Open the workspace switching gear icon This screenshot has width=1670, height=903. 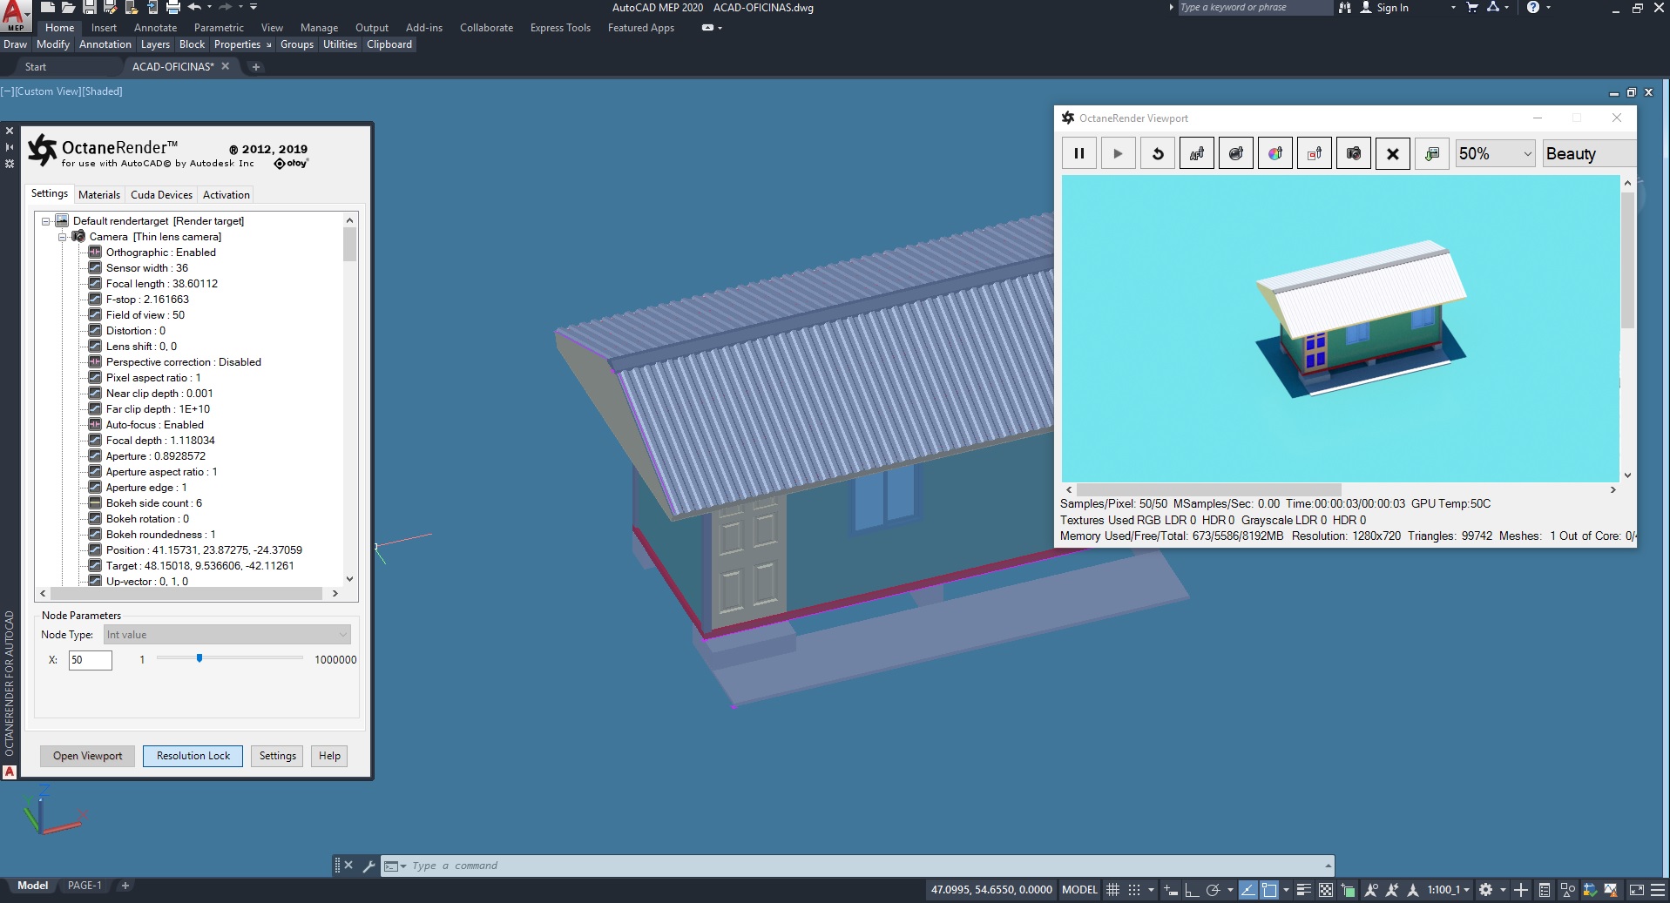coord(1486,890)
